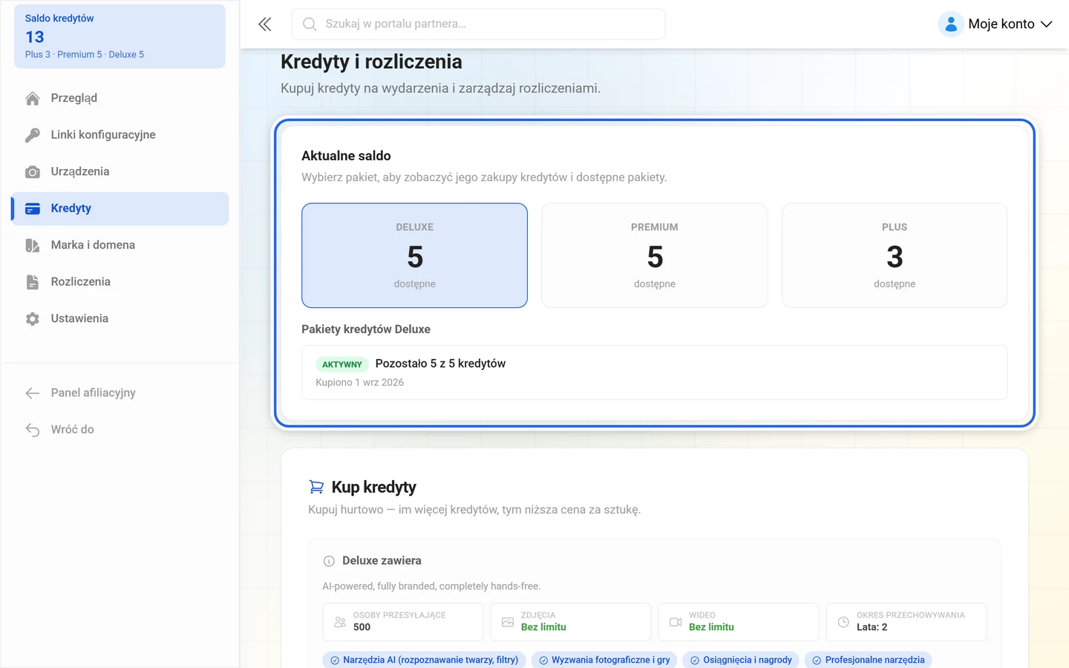Viewport: 1069px width, 668px height.
Task: Open Przegląd in the sidebar
Action: 120,98
